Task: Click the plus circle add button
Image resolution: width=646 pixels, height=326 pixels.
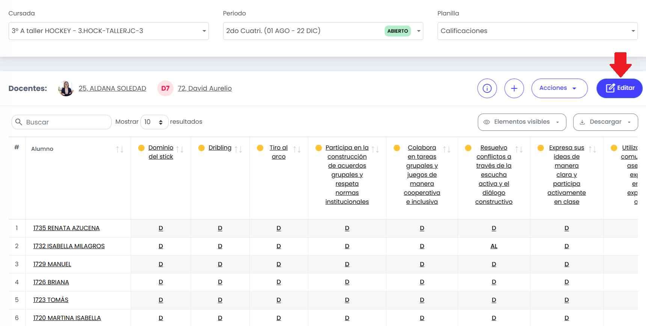Action: [x=514, y=88]
